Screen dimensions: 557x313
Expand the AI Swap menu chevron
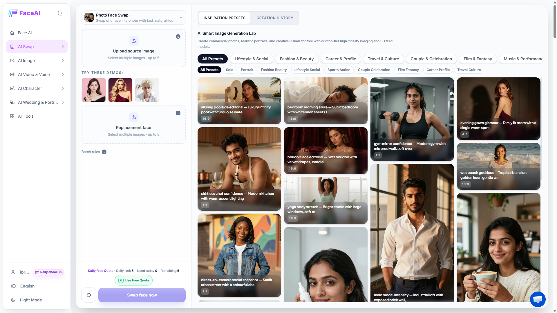click(63, 47)
